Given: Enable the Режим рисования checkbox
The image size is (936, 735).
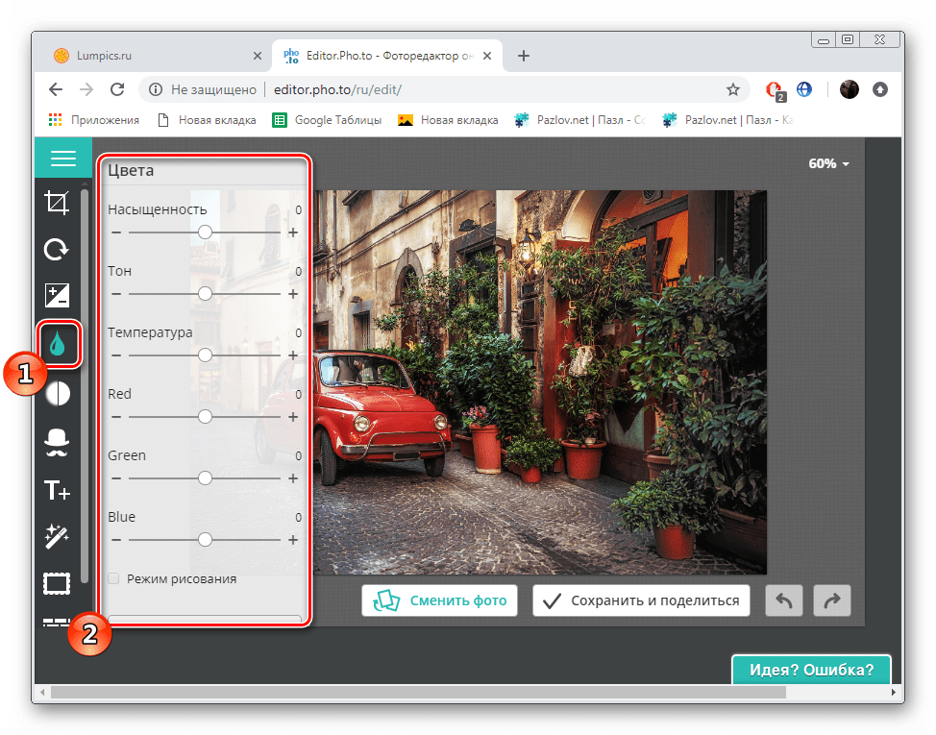Looking at the screenshot, I should tap(113, 578).
